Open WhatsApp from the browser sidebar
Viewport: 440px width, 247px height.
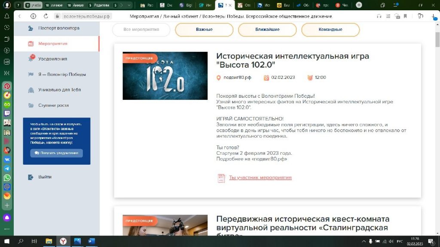click(x=7, y=178)
